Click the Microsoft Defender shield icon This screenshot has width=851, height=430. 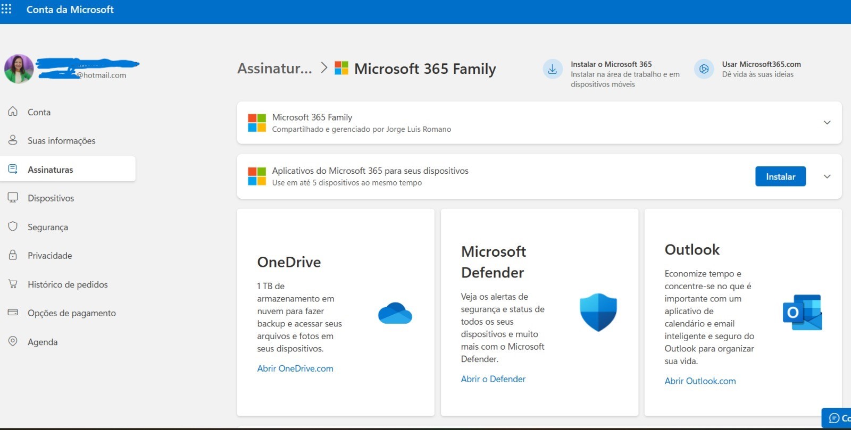(598, 313)
